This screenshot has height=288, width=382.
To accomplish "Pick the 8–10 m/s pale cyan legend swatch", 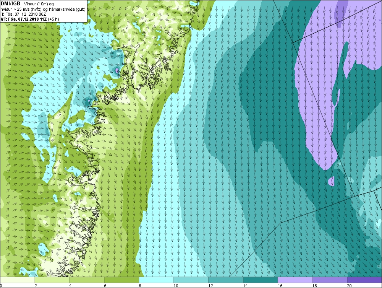I will click(156, 280).
